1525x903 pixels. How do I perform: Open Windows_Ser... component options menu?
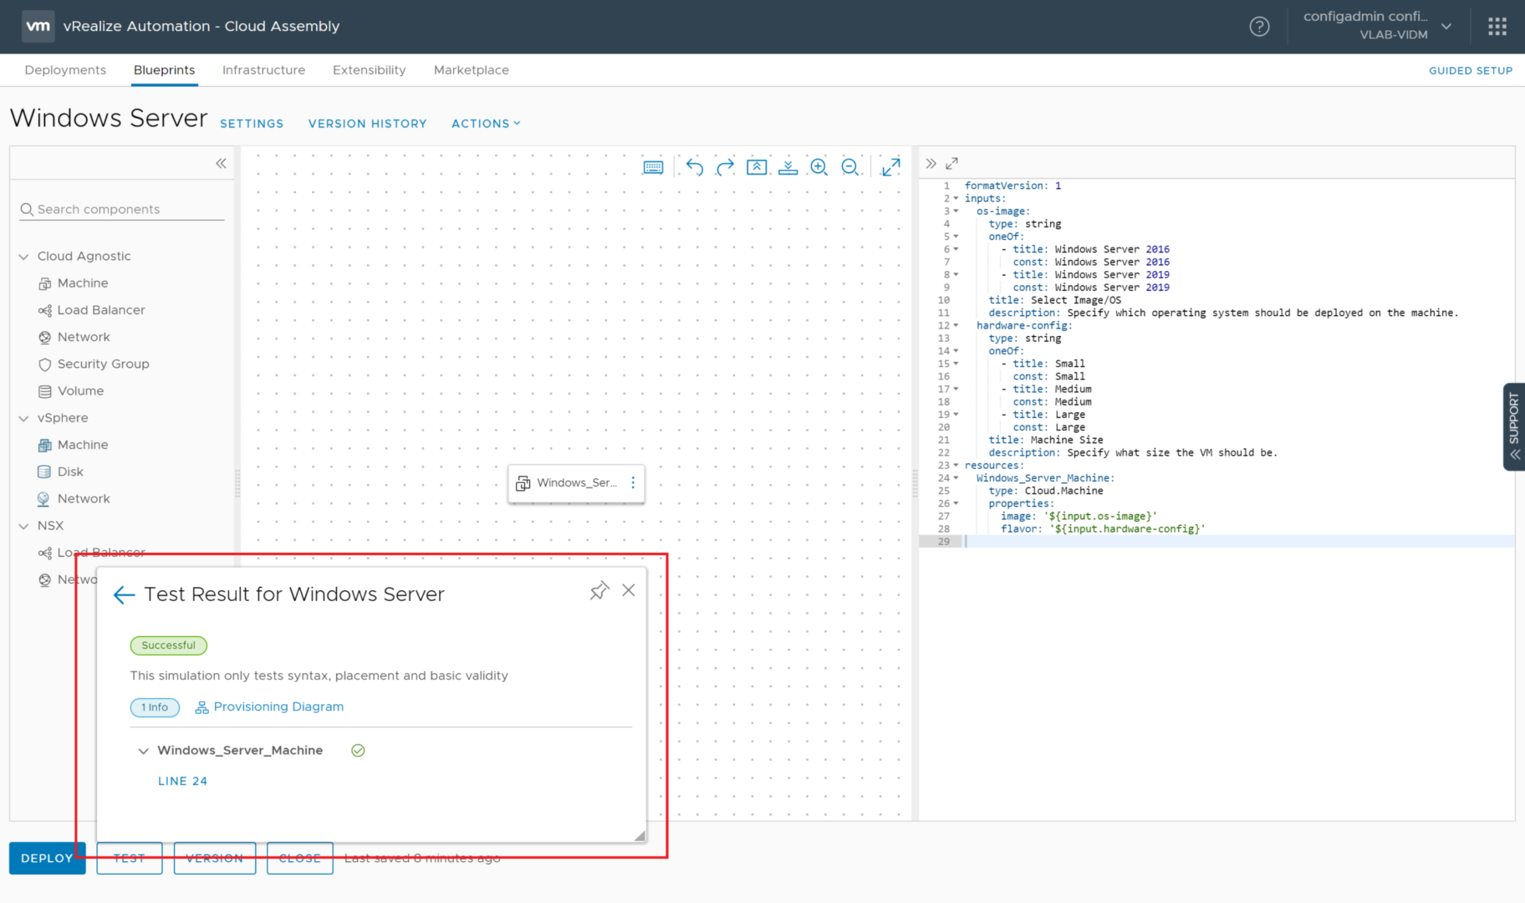(x=633, y=482)
